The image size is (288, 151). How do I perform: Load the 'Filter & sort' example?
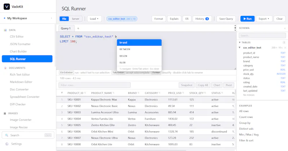(246, 141)
